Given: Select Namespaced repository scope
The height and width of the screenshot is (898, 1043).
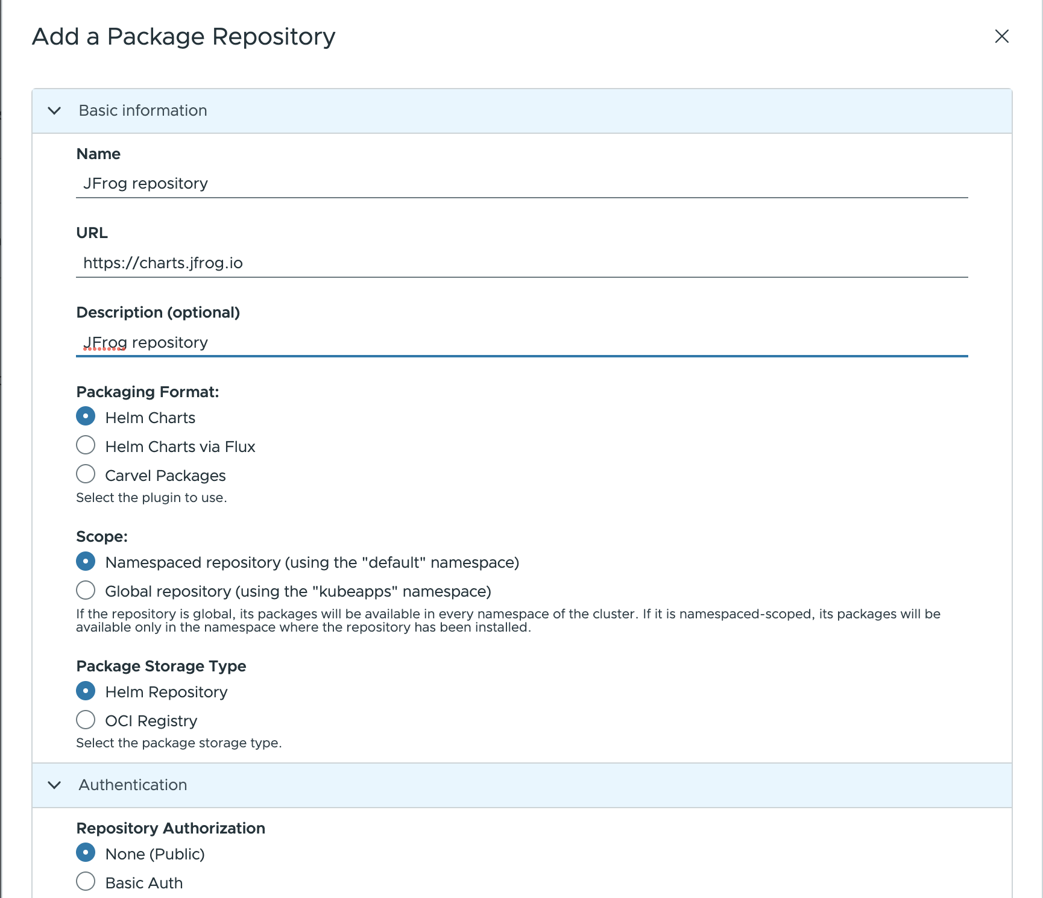Looking at the screenshot, I should pos(86,561).
